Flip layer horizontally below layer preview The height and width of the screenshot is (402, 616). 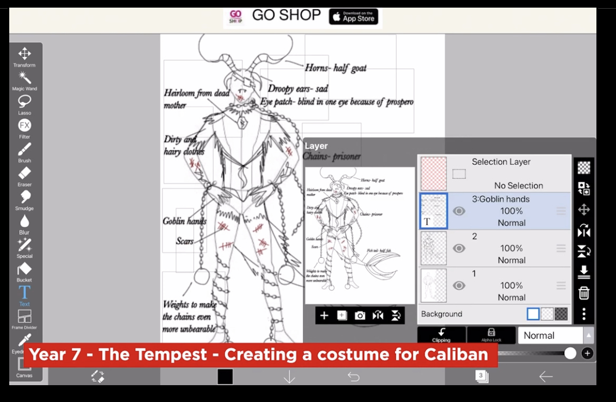[x=378, y=316]
